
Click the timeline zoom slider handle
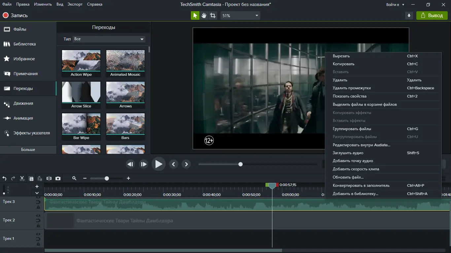pyautogui.click(x=107, y=179)
